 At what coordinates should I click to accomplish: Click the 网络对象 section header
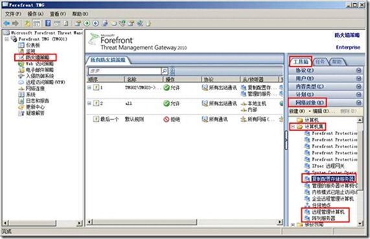pos(326,102)
